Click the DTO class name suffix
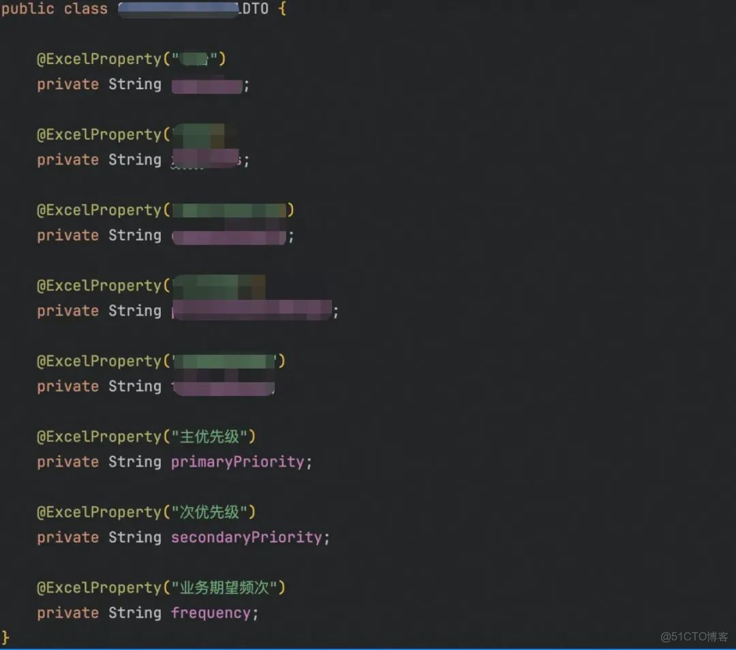Image resolution: width=736 pixels, height=650 pixels. (256, 9)
